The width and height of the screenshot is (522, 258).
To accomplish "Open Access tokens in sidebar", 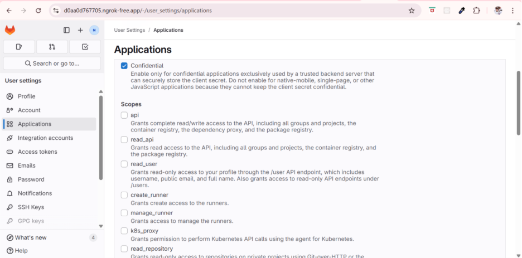I will (x=37, y=152).
